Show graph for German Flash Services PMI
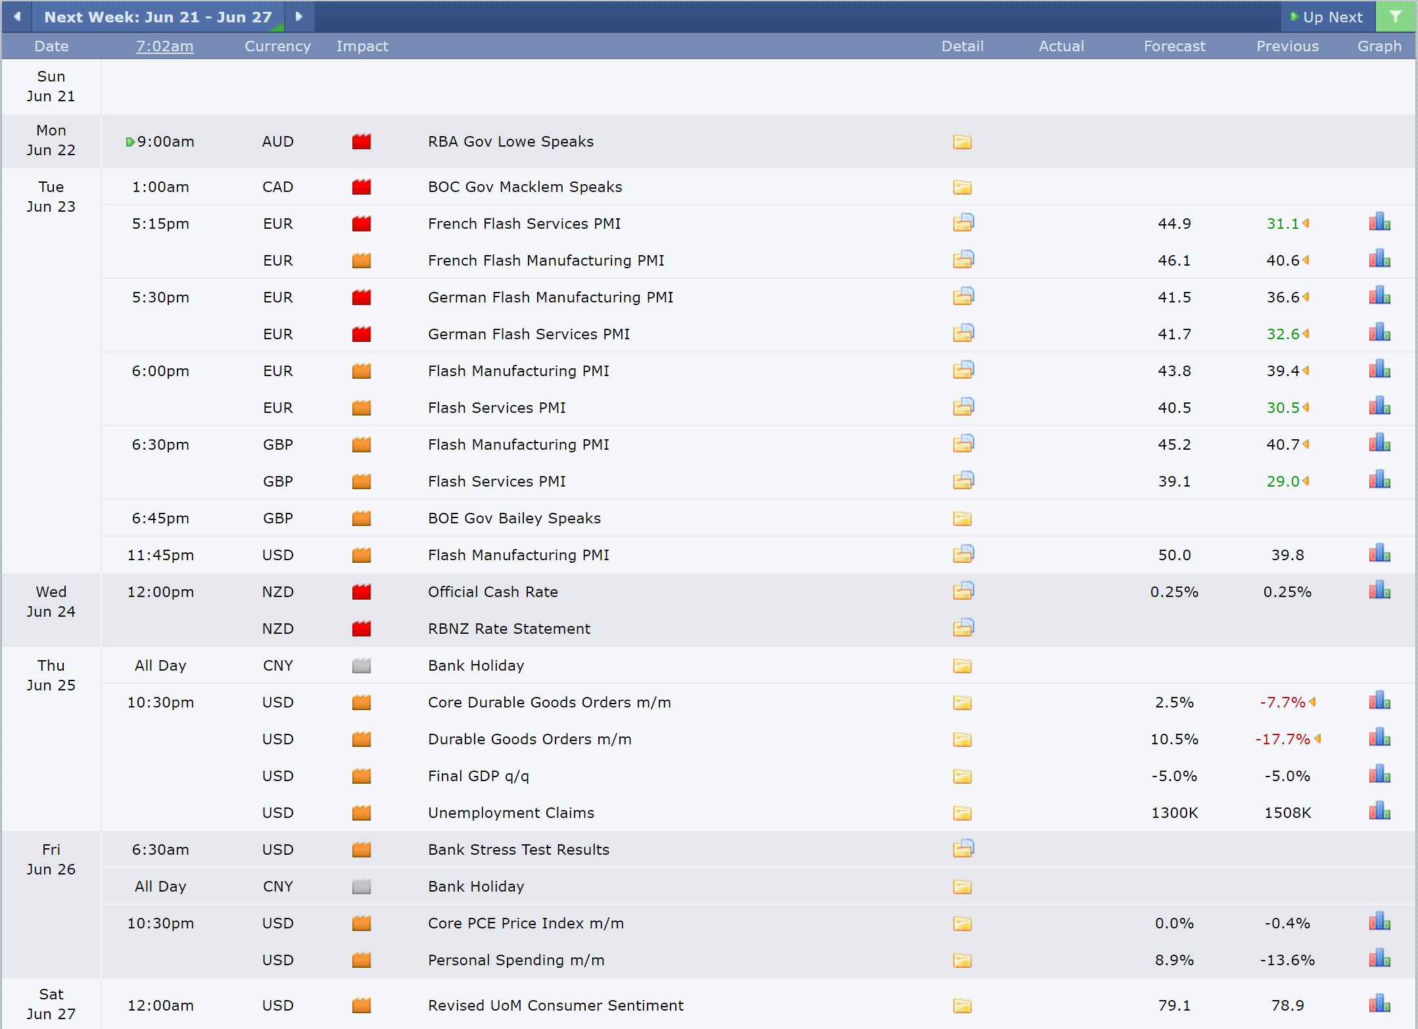Viewport: 1418px width, 1029px height. tap(1379, 332)
